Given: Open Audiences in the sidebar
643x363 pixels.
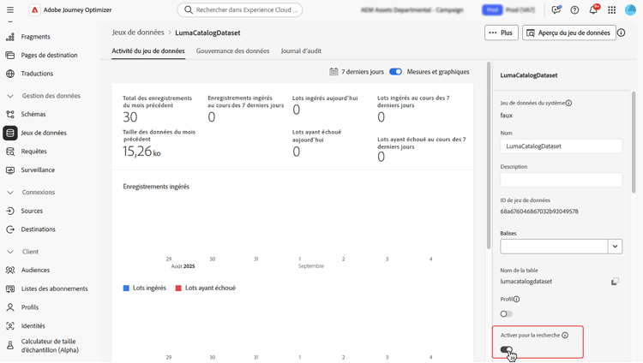Looking at the screenshot, I should 35,271.
